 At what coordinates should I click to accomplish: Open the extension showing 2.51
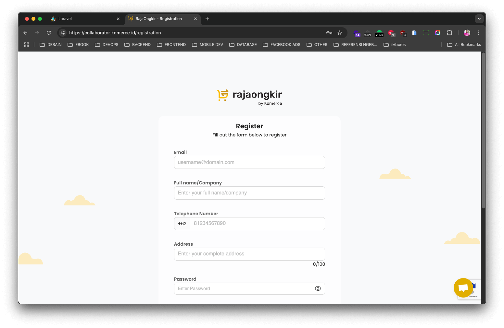pos(368,33)
